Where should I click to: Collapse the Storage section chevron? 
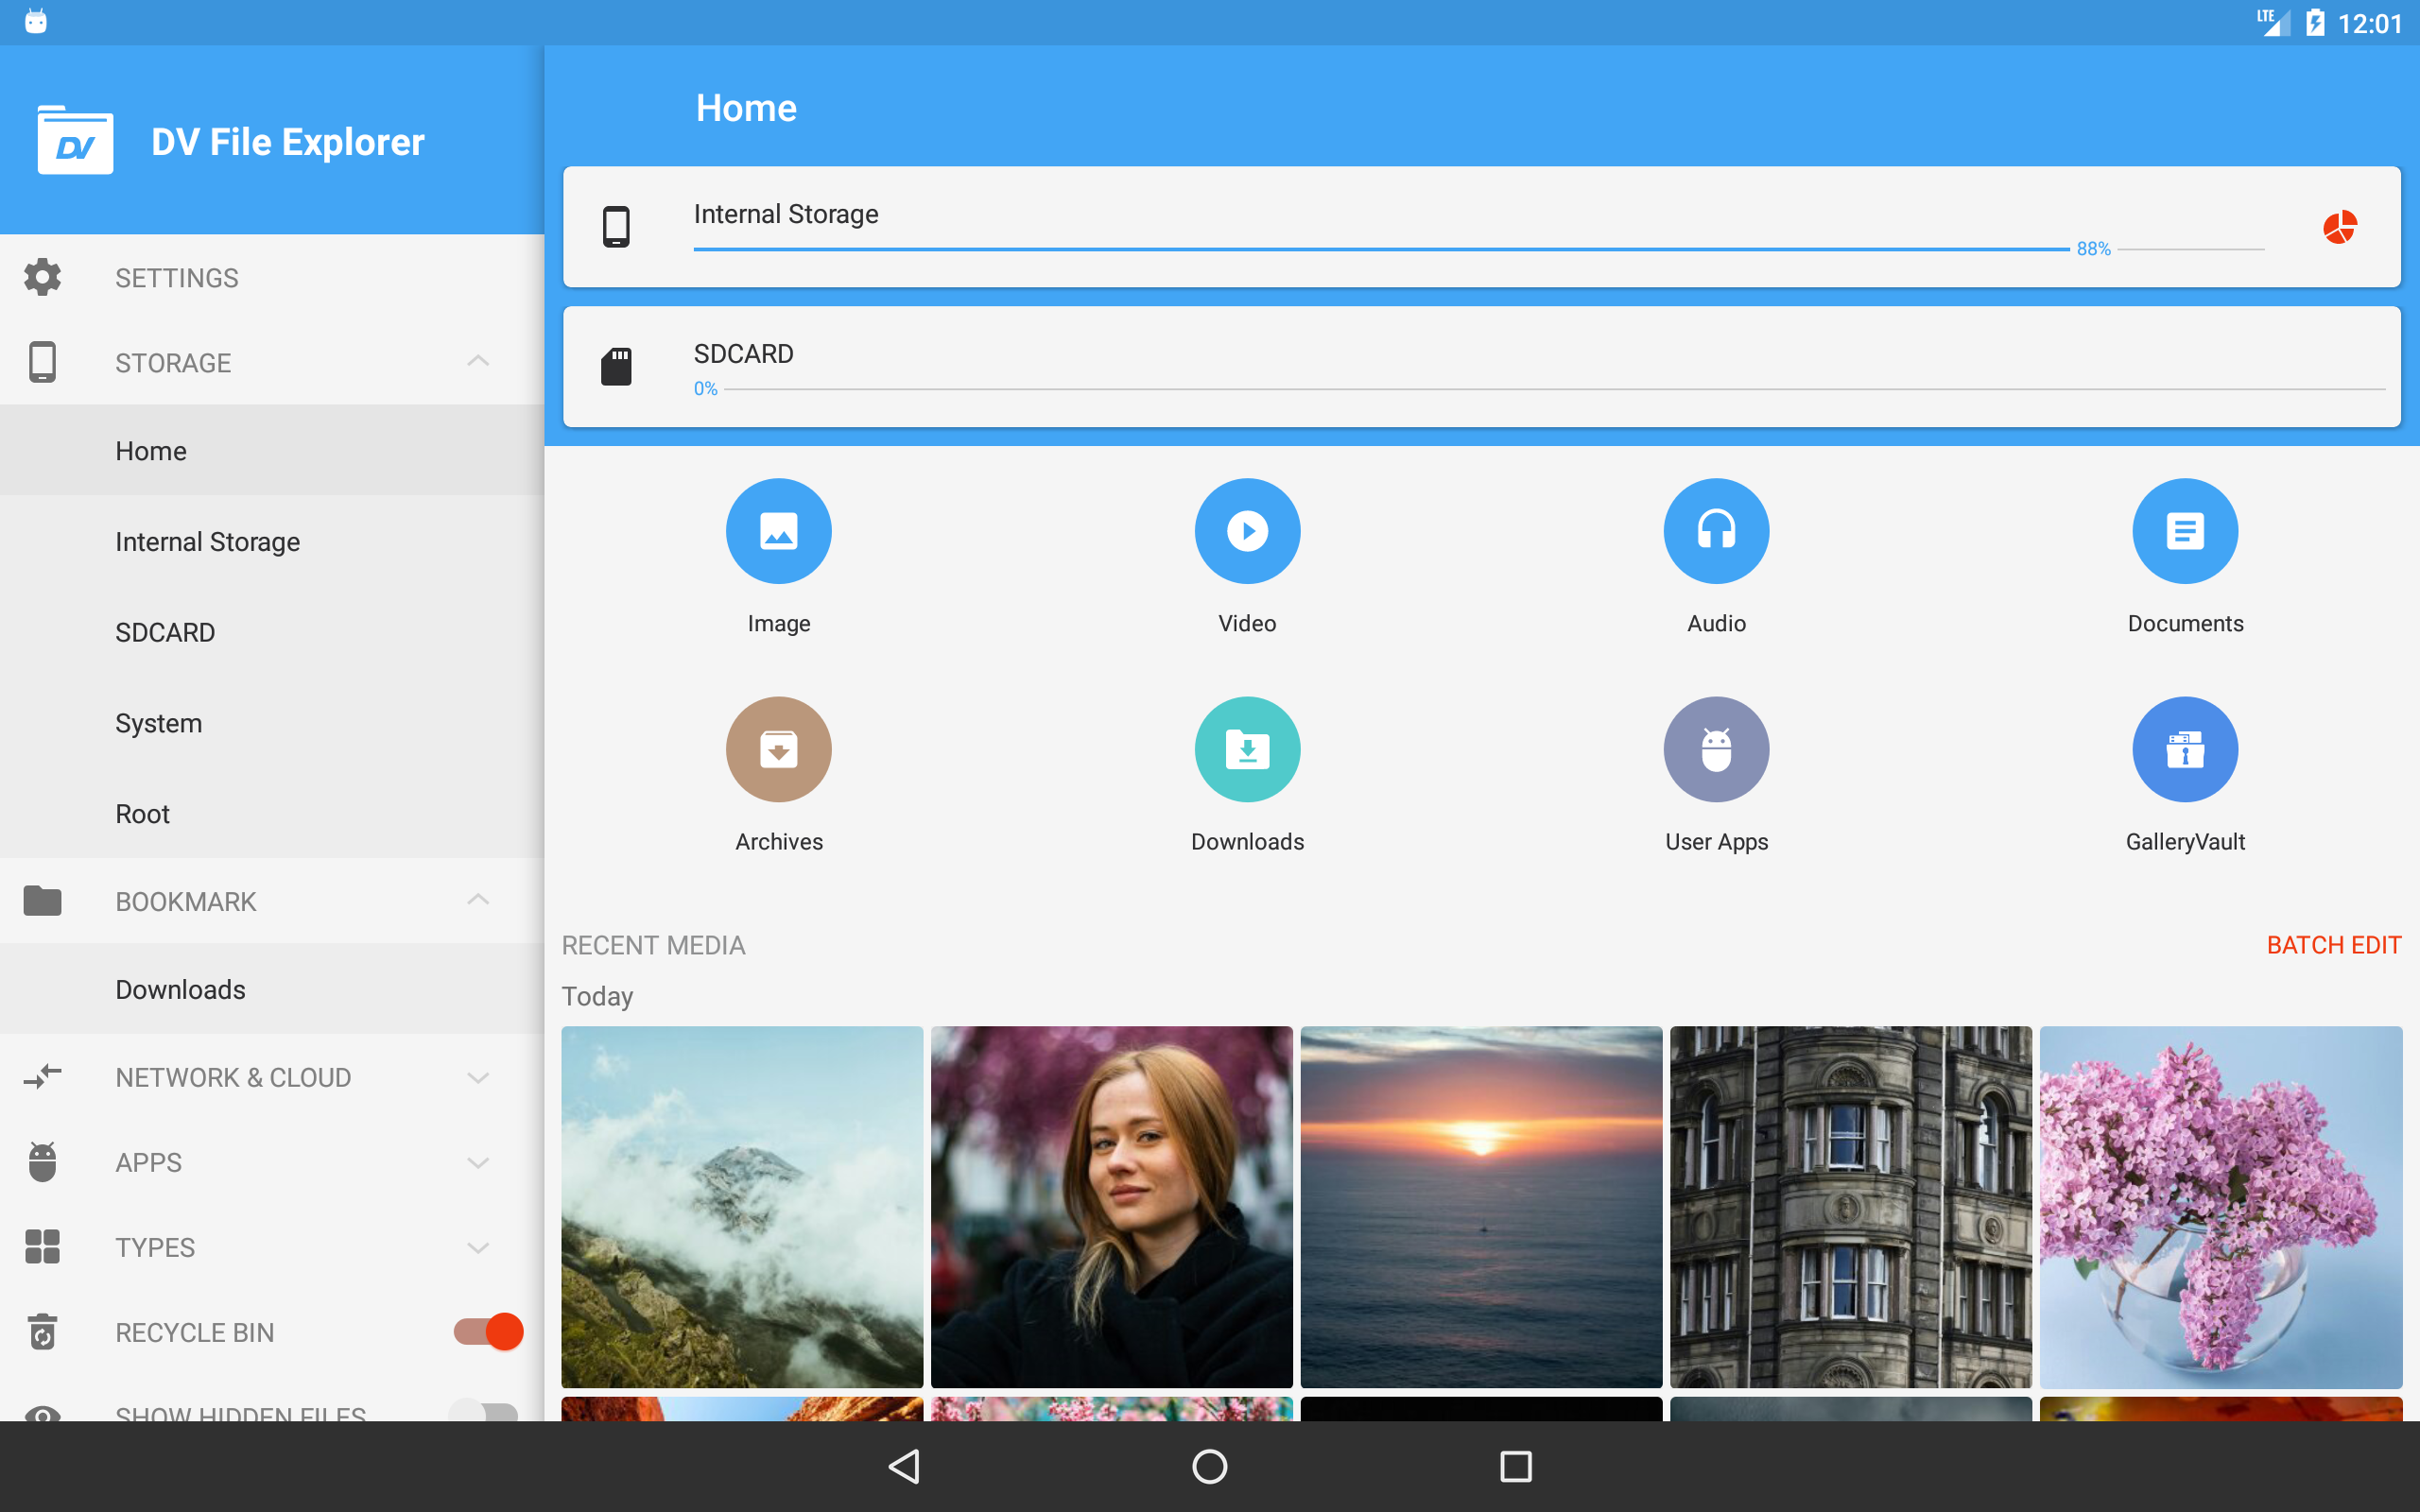tap(478, 361)
